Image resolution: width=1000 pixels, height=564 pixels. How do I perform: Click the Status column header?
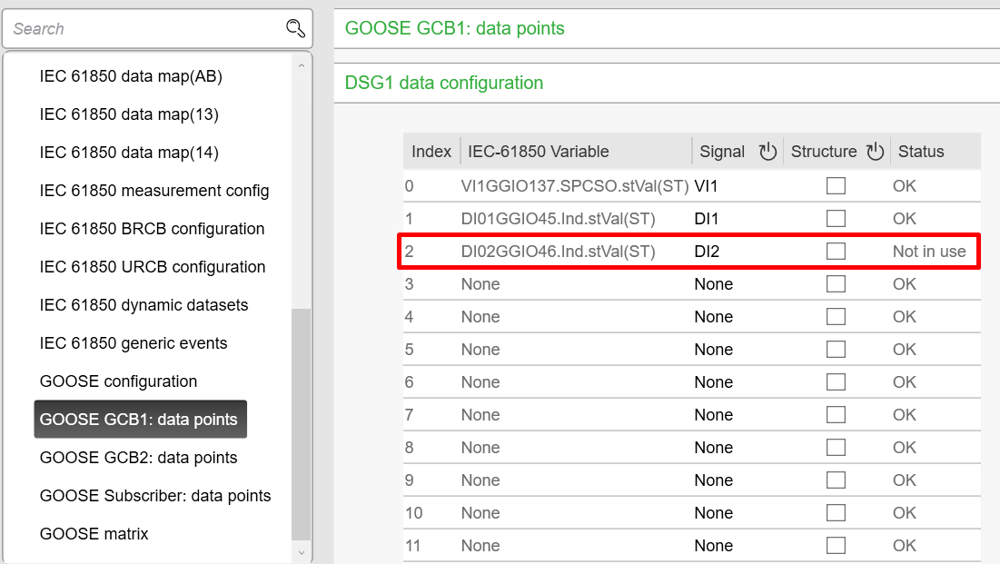[921, 151]
